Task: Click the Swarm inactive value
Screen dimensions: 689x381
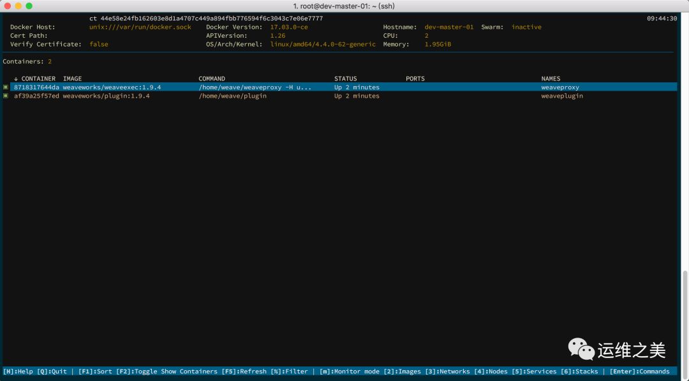Action: 526,27
